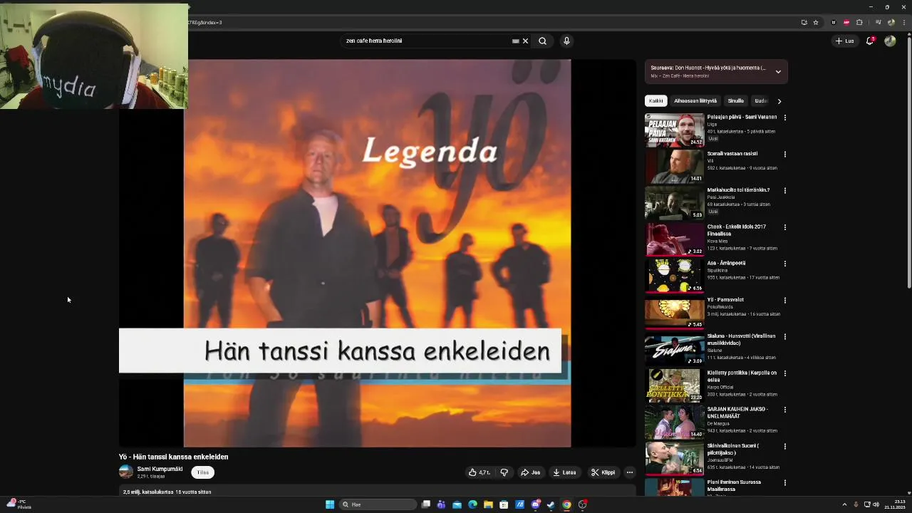
Task: Open YouTube notifications bell
Action: (x=870, y=41)
